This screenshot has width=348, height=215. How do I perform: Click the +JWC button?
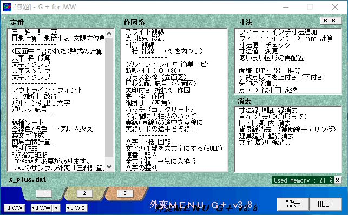tap(77, 208)
